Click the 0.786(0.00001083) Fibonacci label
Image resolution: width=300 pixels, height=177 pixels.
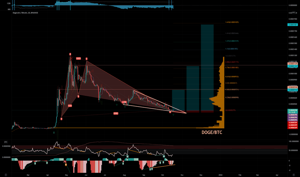point(232,68)
